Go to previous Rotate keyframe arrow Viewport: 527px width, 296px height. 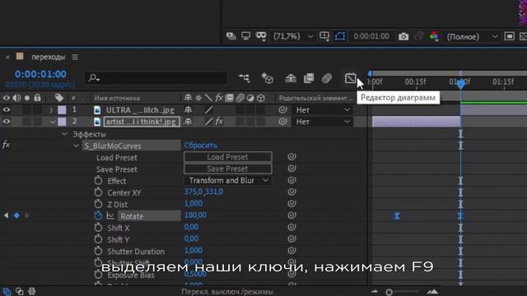click(6, 215)
